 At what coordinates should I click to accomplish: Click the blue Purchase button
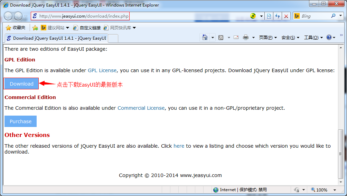click(x=21, y=121)
